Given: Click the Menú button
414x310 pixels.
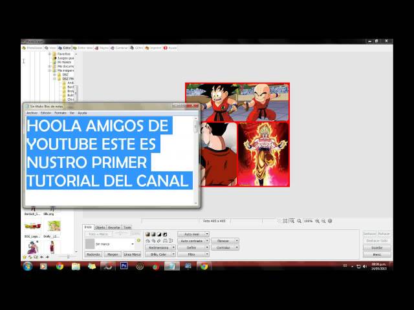Looking at the screenshot, I should [x=376, y=254].
